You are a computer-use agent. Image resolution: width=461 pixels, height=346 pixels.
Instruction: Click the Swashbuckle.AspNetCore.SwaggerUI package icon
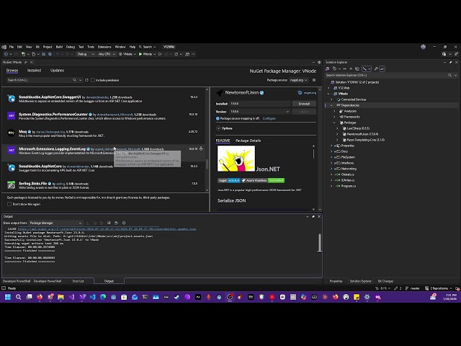click(x=12, y=99)
